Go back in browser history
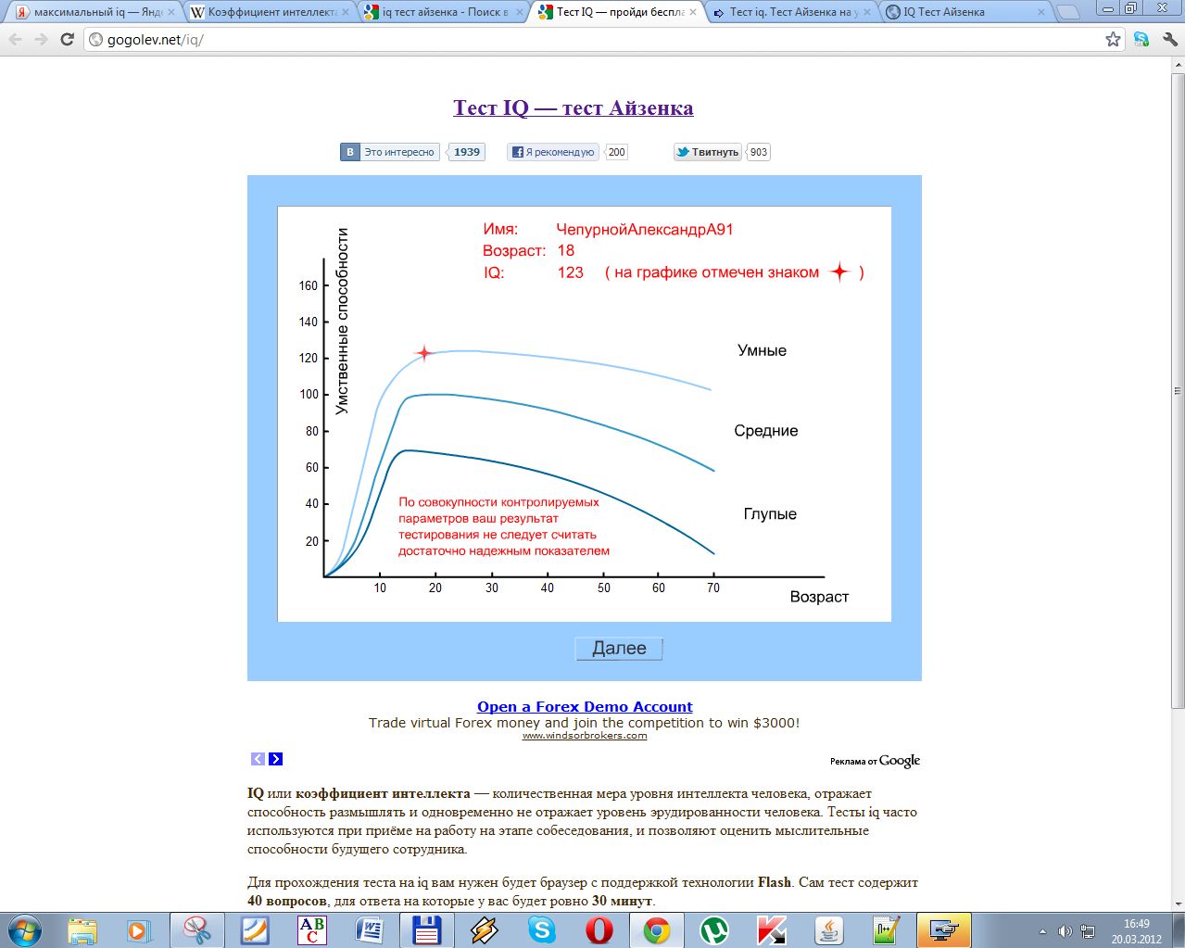Screen dimensions: 1185x948 (x=16, y=40)
